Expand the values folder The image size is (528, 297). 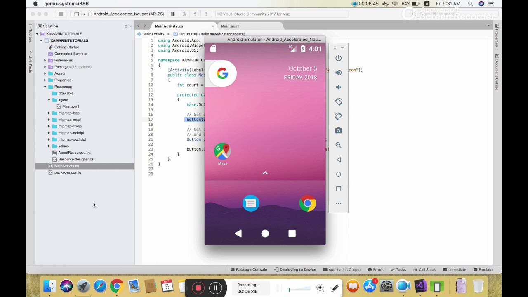click(49, 146)
